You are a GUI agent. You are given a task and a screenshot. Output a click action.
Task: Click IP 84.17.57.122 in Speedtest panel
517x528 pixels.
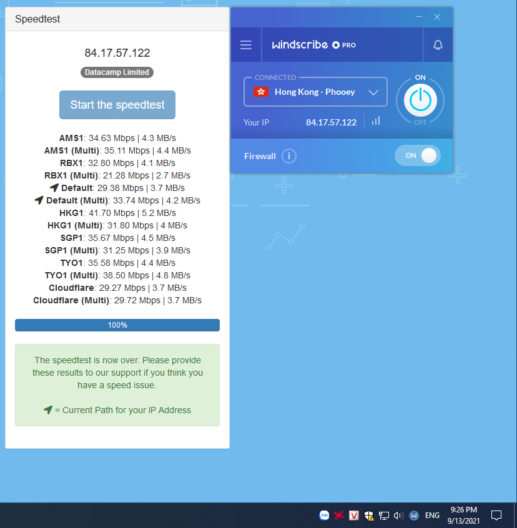coord(117,53)
